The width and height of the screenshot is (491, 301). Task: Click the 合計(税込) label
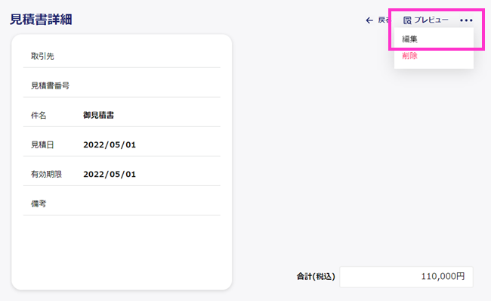coord(316,276)
